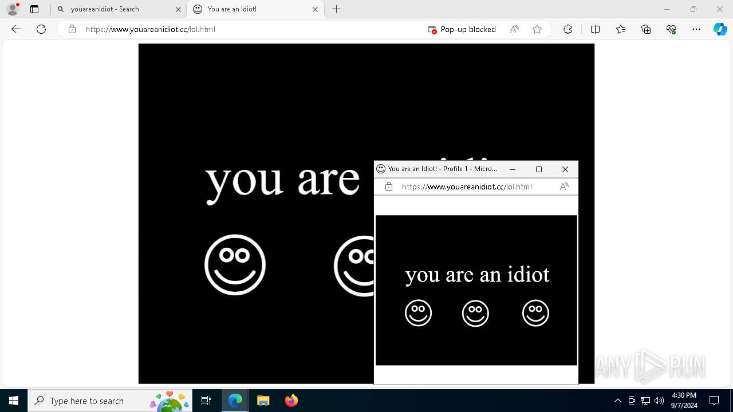The image size is (733, 412).
Task: Open Firefox from the taskbar
Action: 291,401
